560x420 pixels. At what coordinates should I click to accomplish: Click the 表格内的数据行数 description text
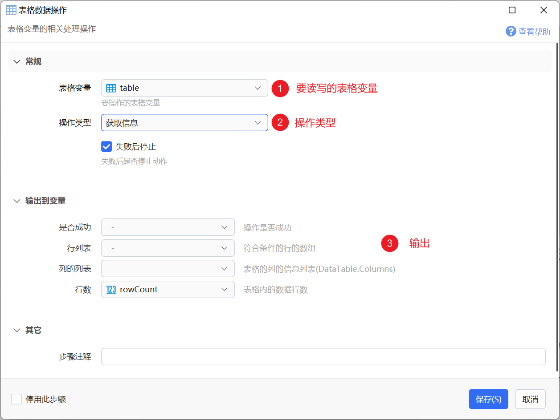[275, 290]
